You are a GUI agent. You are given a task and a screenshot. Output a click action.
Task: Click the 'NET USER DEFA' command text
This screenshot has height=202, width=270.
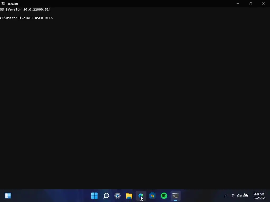tap(40, 18)
